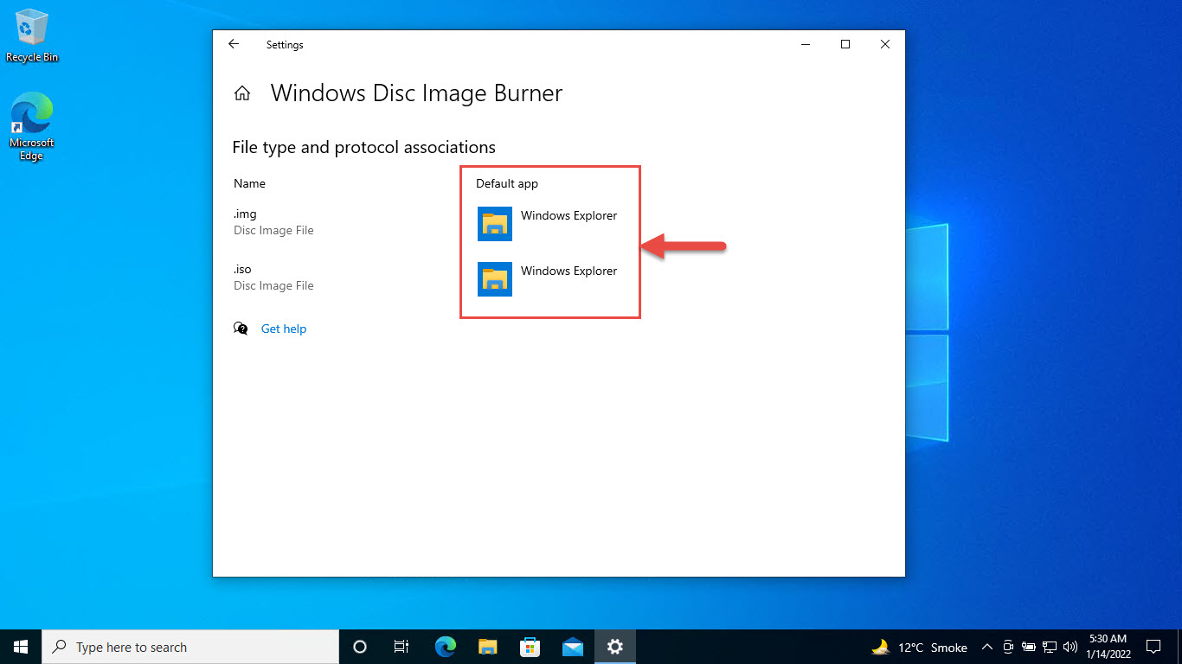This screenshot has width=1182, height=664.
Task: Click 'File type and protocol associations' heading
Action: point(363,147)
